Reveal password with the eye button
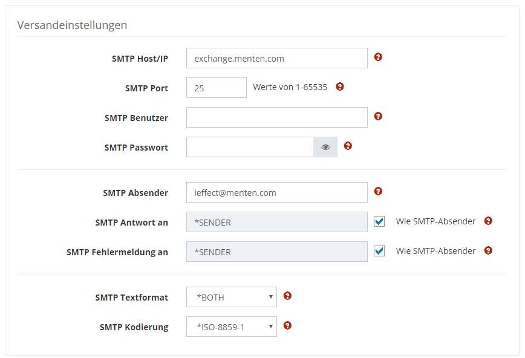The image size is (525, 358). 325,147
